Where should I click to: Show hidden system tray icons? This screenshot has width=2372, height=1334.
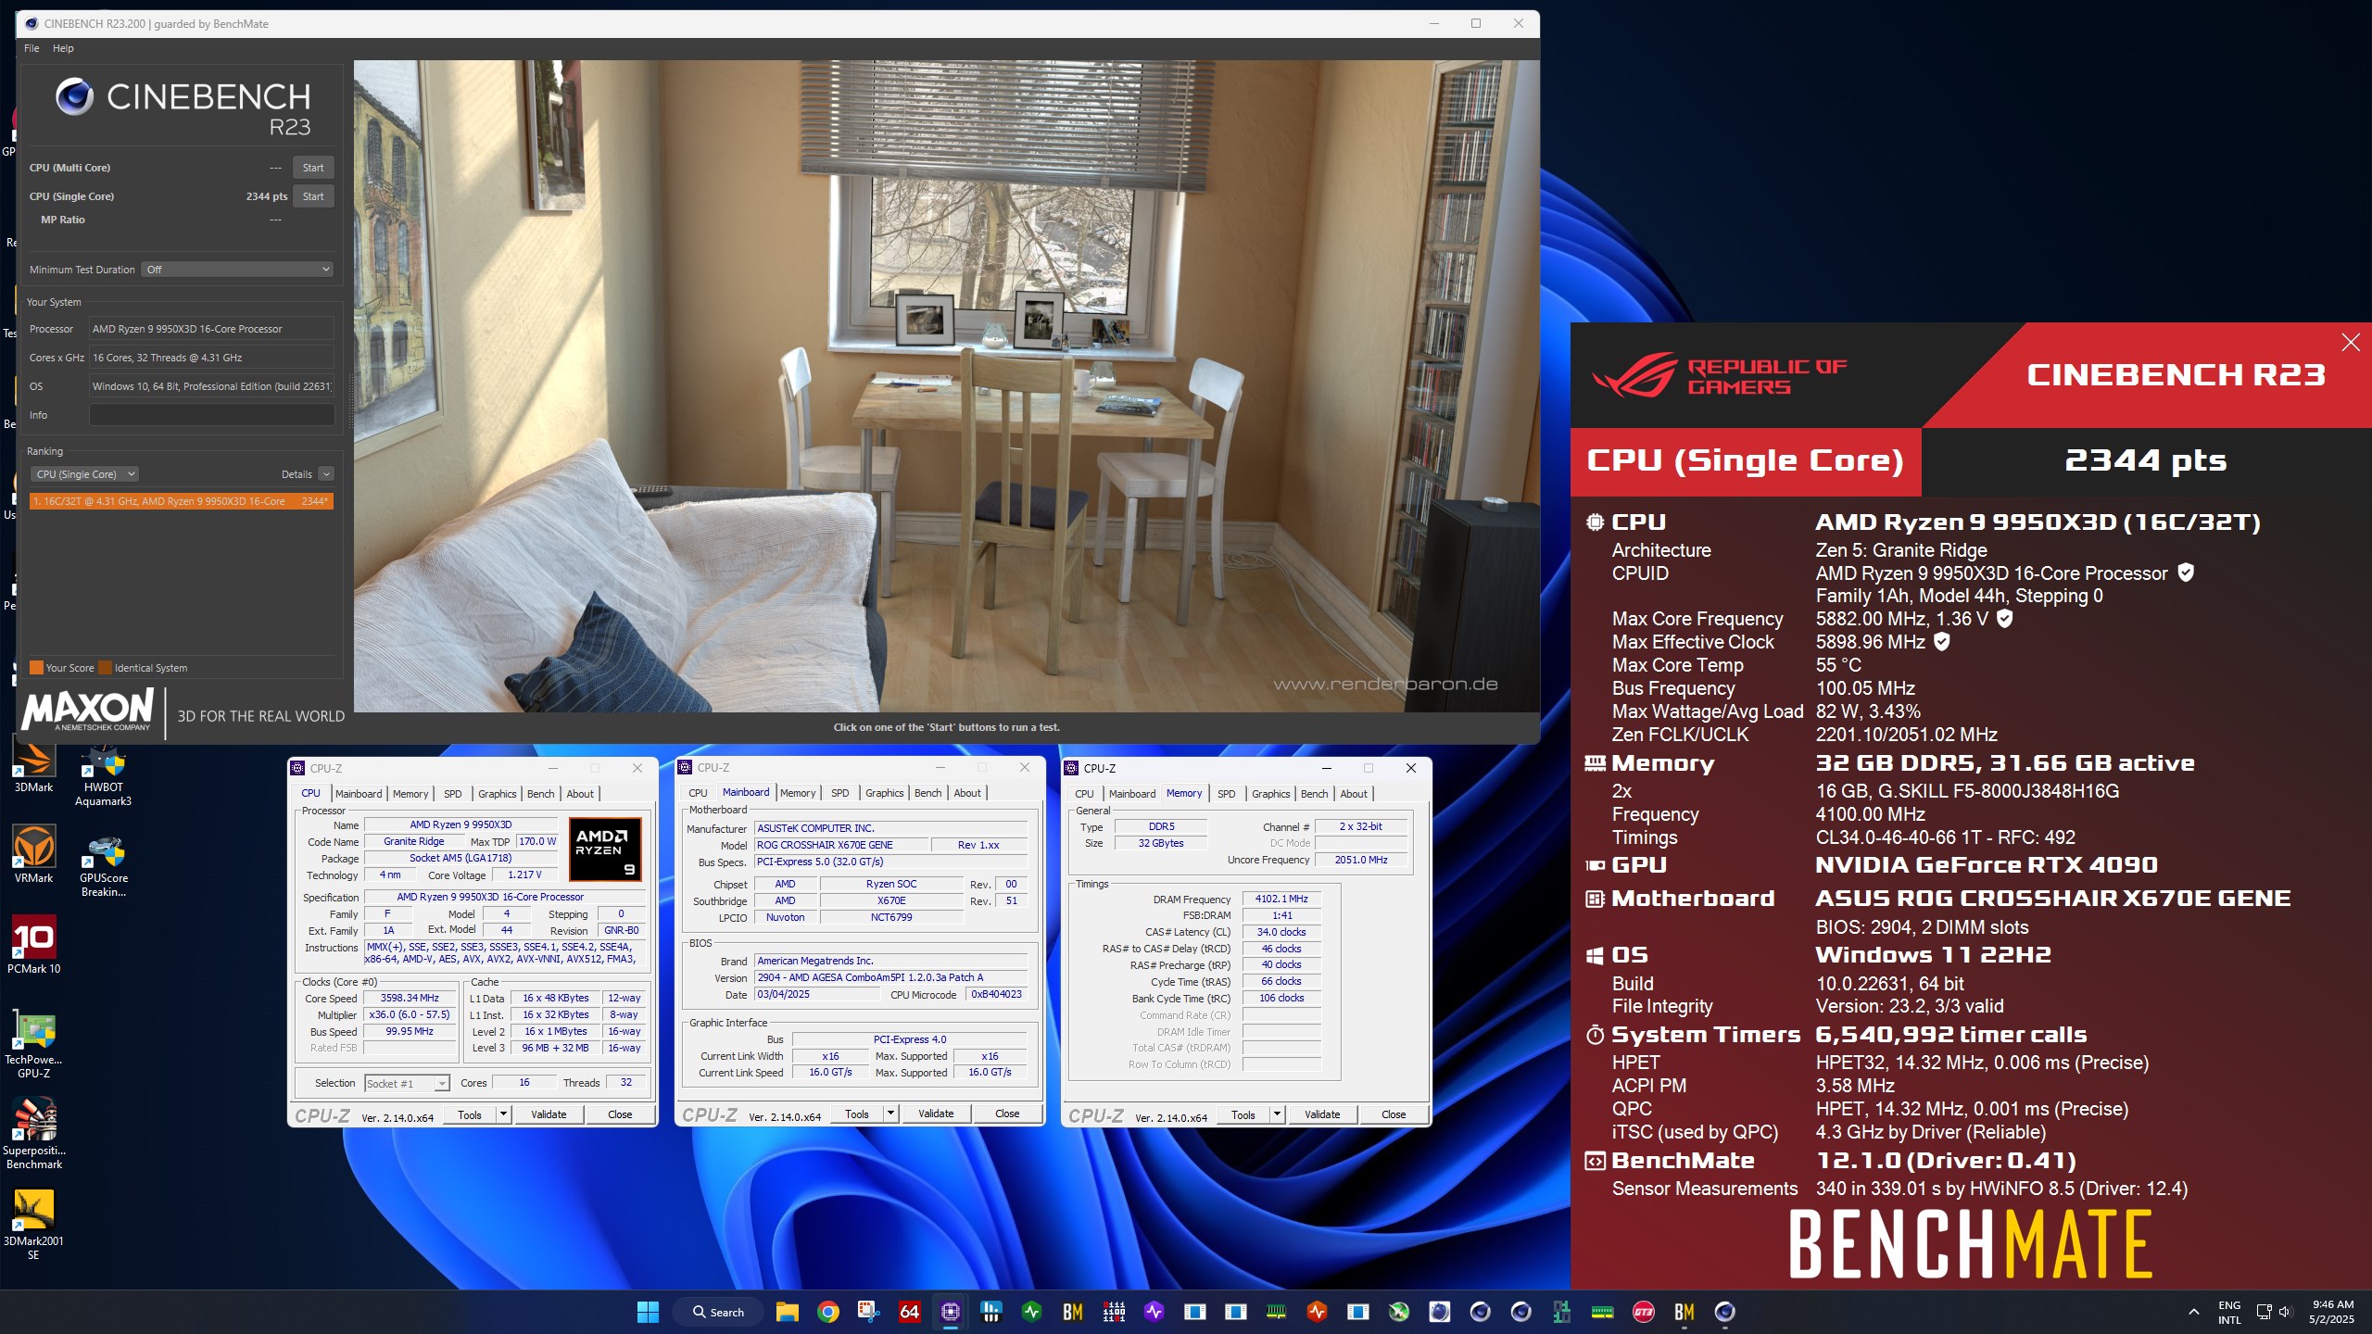(2193, 1312)
